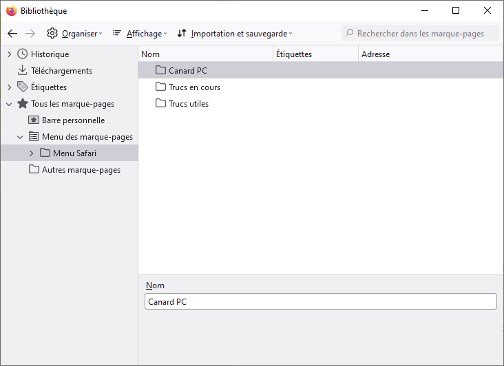
Task: Click the Menu des marque-pages list icon
Action: coord(34,136)
